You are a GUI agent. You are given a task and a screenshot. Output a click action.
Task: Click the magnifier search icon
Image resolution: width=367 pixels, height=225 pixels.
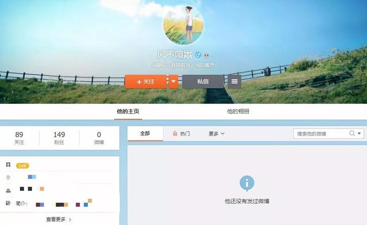tap(352, 133)
